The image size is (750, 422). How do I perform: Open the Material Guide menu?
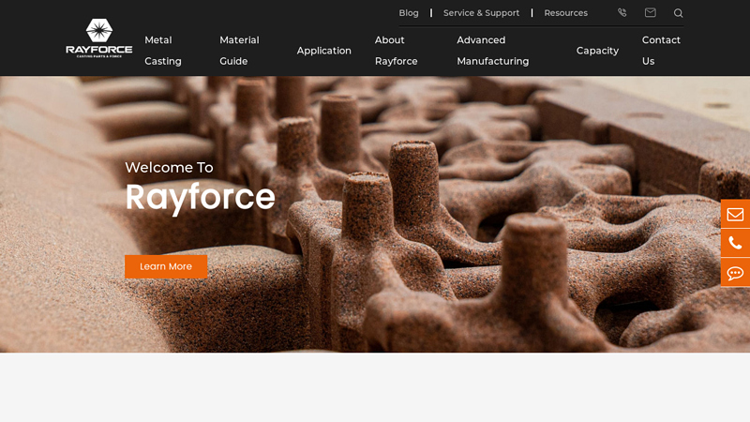click(x=239, y=51)
